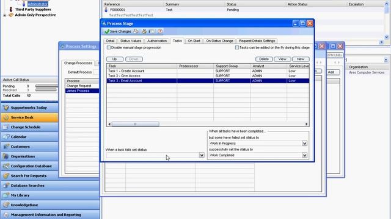391x219 pixels.
Task: Open My Library in sidebar
Action: (50, 195)
